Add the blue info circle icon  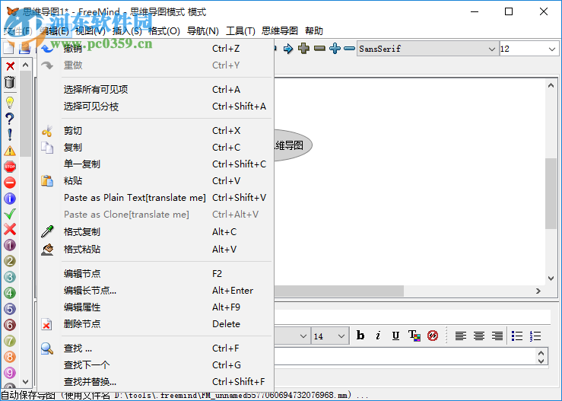[x=10, y=199]
